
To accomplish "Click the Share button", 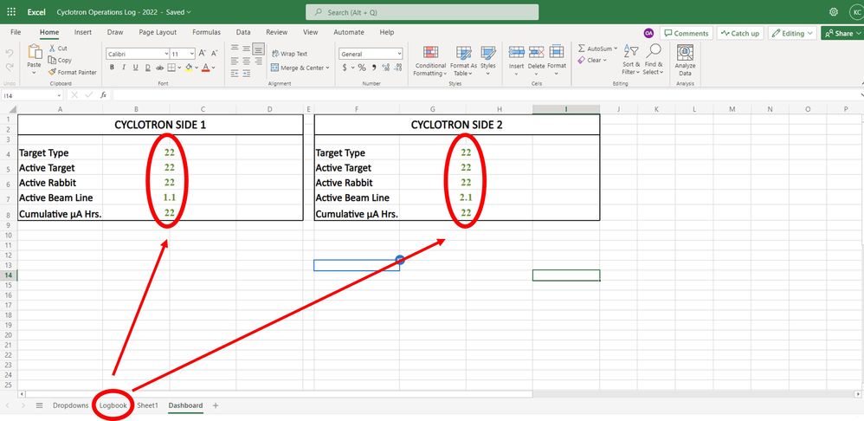I will (x=842, y=33).
